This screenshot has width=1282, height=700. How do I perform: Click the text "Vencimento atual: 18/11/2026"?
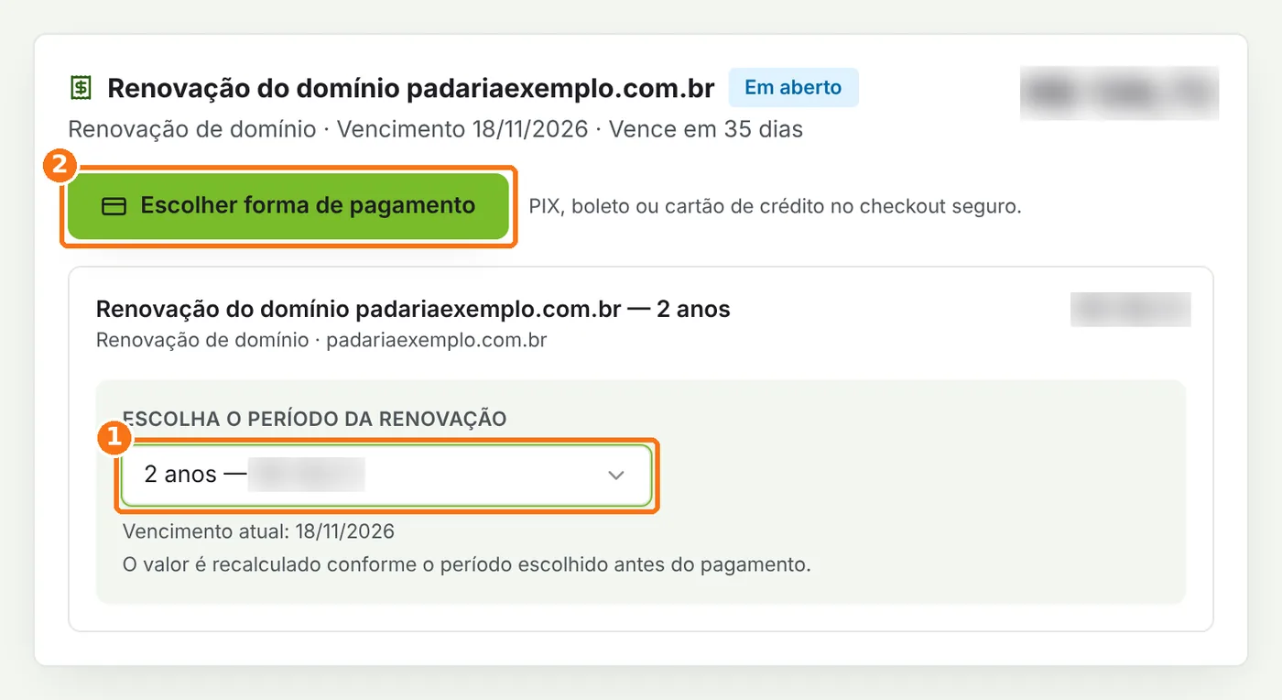[x=258, y=531]
